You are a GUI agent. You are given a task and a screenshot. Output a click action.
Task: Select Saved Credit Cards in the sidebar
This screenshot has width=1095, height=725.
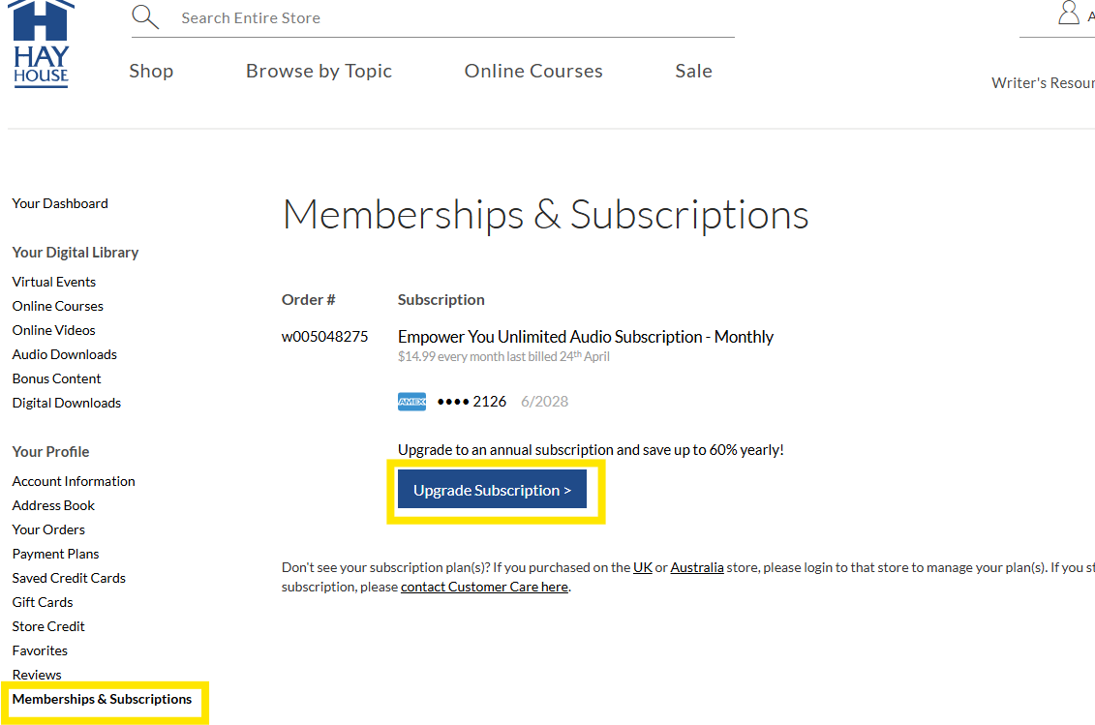click(x=69, y=578)
